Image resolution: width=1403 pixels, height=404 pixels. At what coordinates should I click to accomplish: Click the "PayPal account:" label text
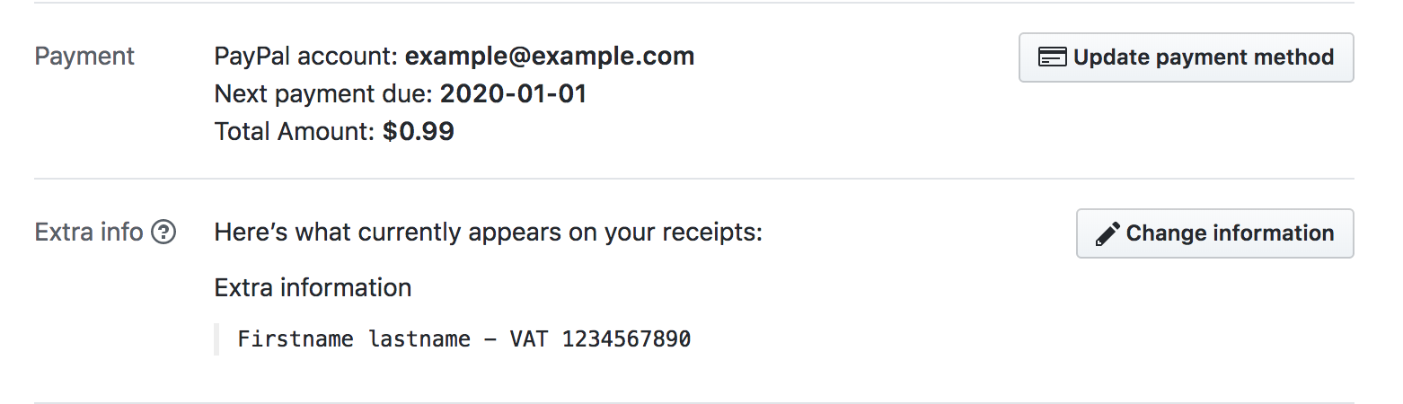click(306, 57)
